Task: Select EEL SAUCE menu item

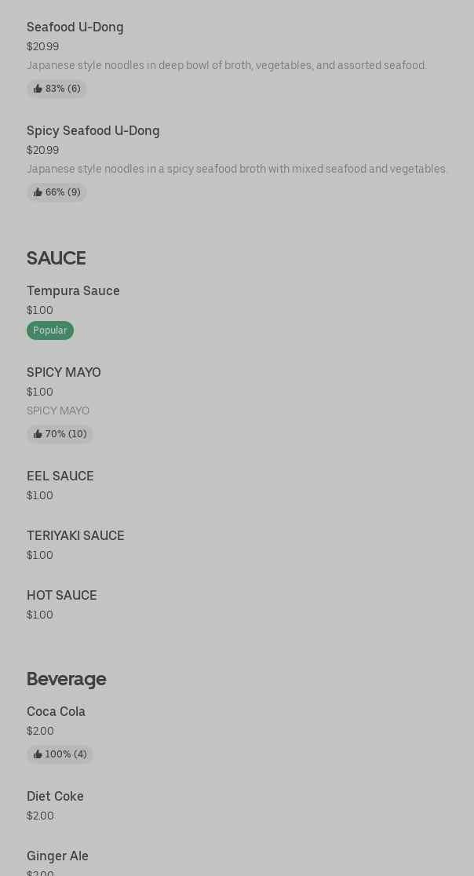Action: 60,476
